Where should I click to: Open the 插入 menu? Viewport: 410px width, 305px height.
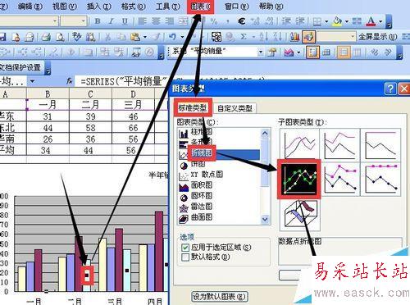(99, 7)
